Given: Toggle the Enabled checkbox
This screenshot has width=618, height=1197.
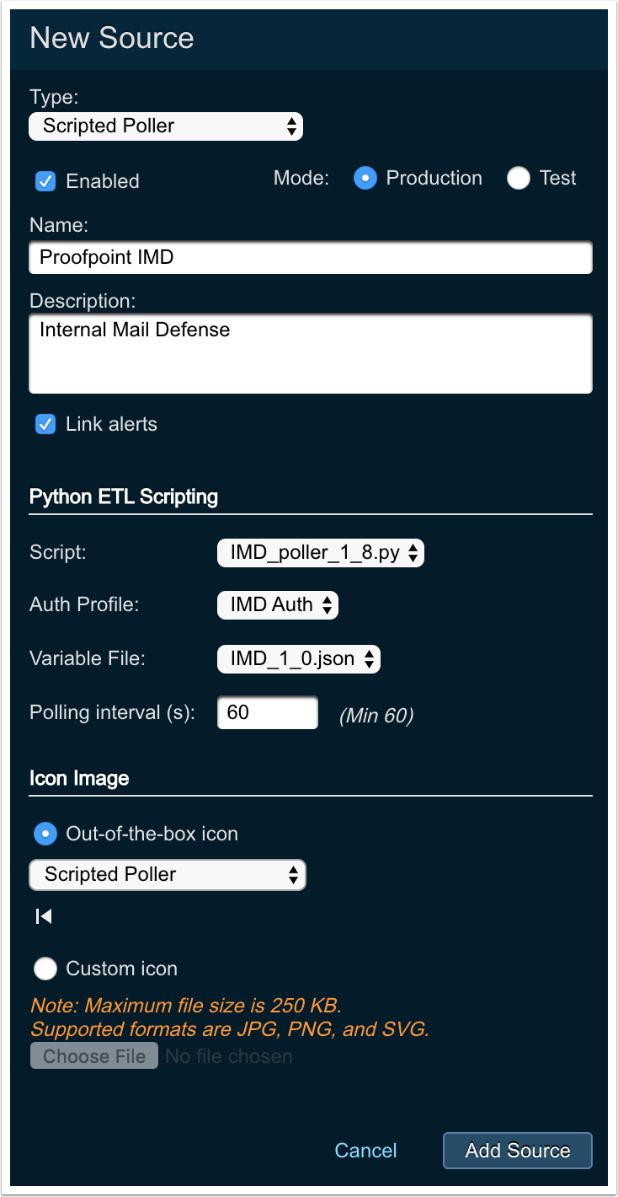Looking at the screenshot, I should 45,181.
